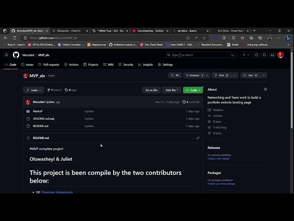The height and width of the screenshot is (221, 294).
Task: Go back to previous page
Action: pyautogui.click(x=6, y=38)
